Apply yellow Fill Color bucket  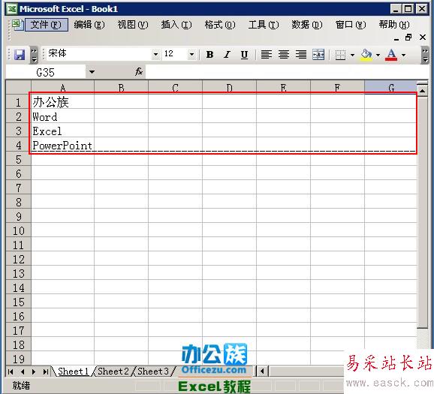point(366,55)
